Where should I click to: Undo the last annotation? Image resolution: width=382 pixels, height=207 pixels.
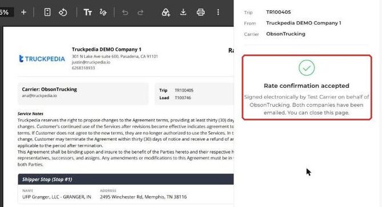(x=125, y=12)
